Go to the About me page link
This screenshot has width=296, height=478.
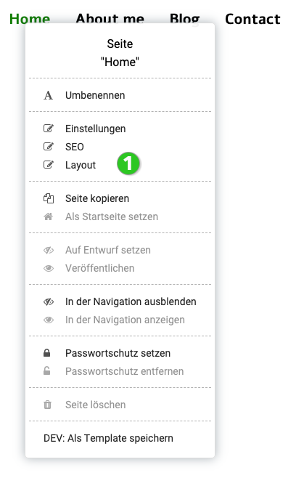tap(110, 18)
